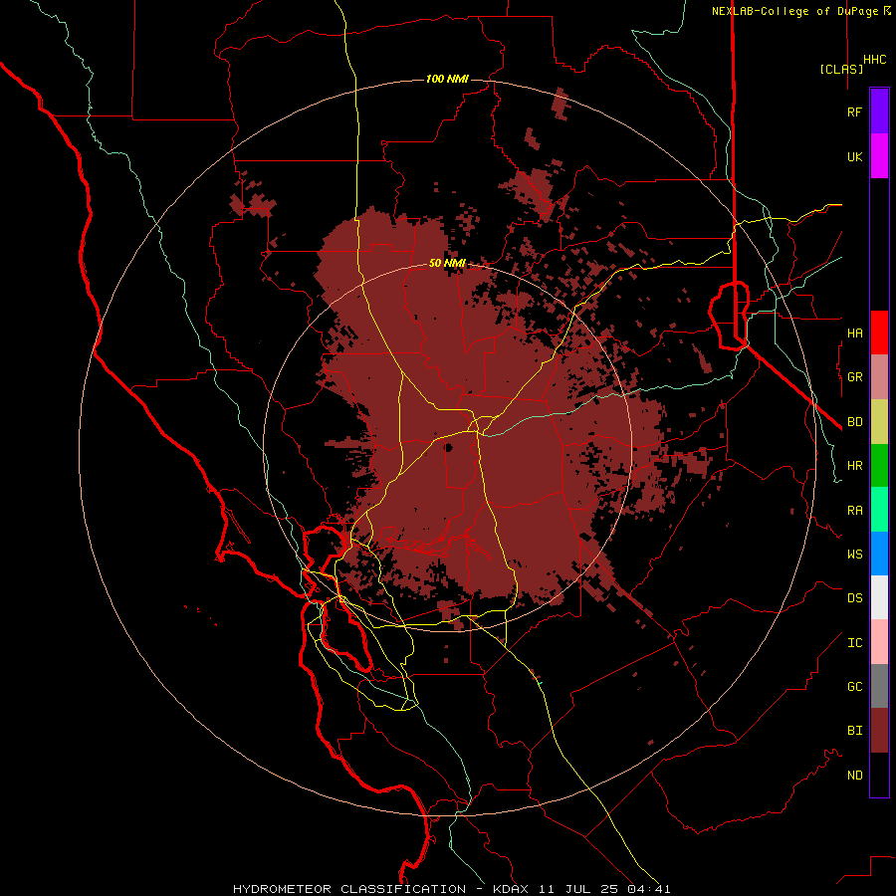Click the GR pink-tan legend swatch
The width and height of the screenshot is (896, 896).
879,376
